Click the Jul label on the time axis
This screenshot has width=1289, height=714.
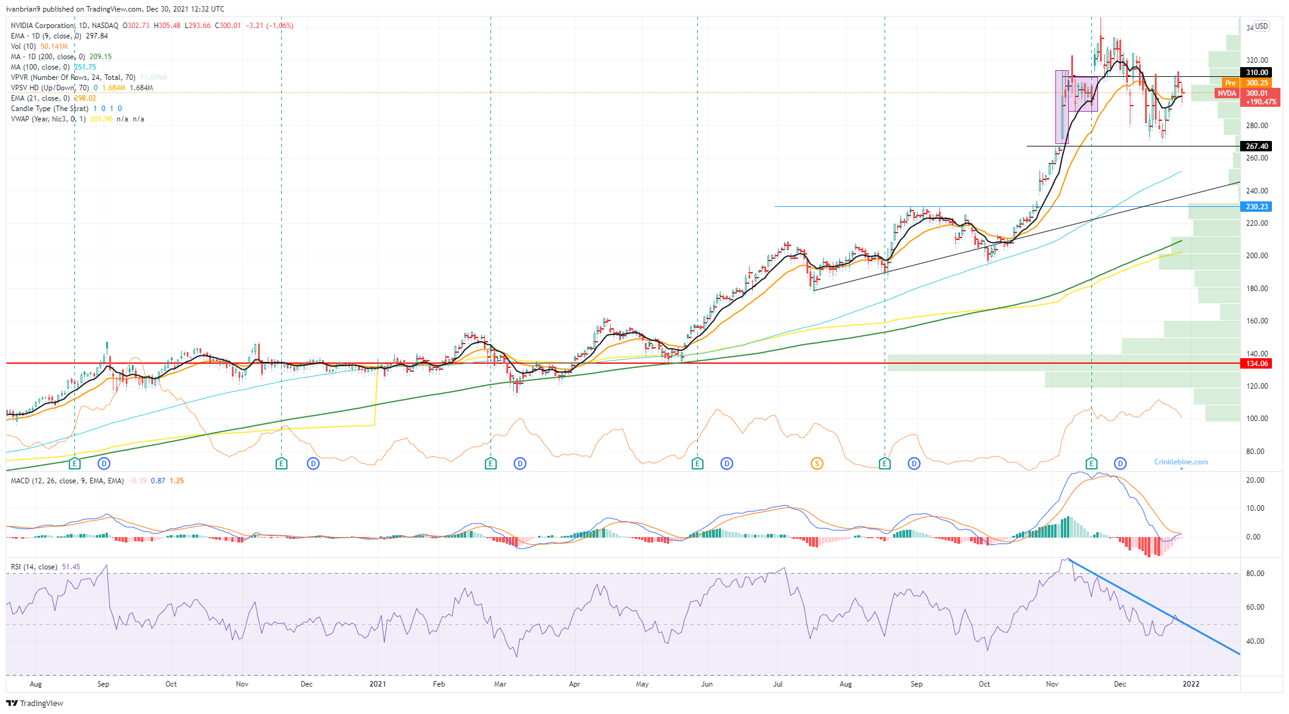pos(778,684)
